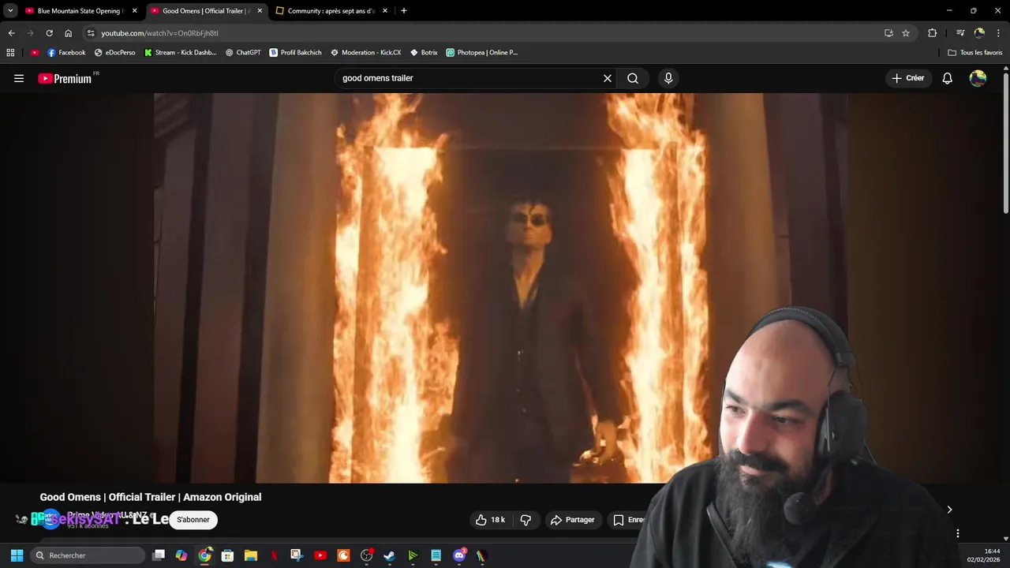
Task: Like the video with thumbs up (18 k)
Action: (490, 520)
